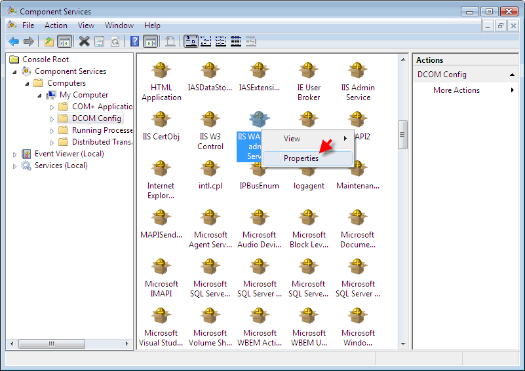Open the View submenu in context menu
525x371 pixels.
307,138
